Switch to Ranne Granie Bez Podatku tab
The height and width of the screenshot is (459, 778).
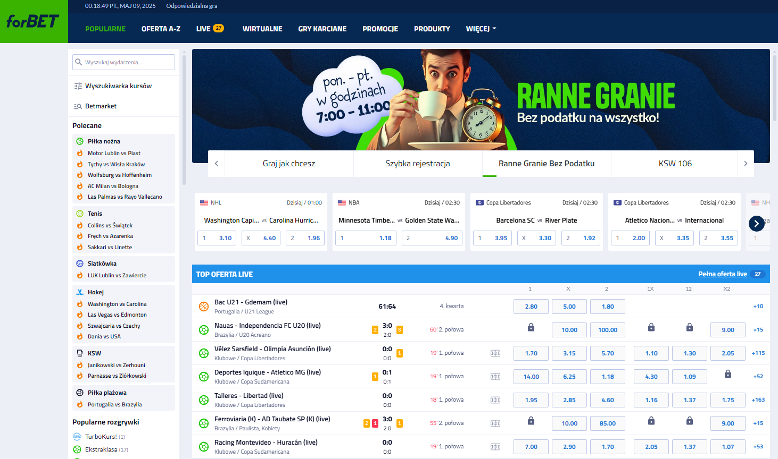pyautogui.click(x=547, y=164)
